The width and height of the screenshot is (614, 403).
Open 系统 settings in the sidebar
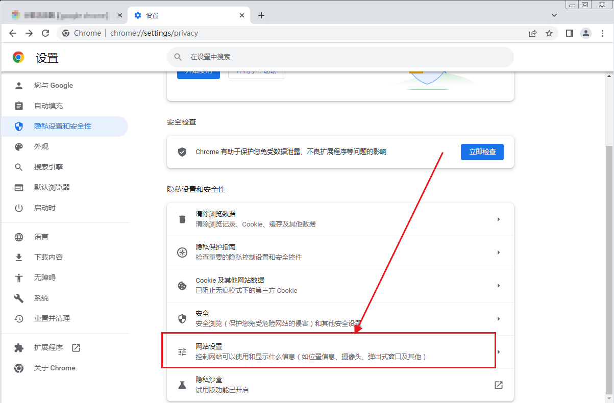tap(65, 298)
